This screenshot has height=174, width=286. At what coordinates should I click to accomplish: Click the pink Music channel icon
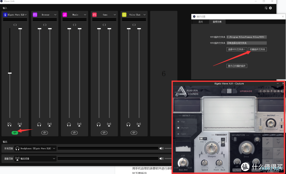65,15
